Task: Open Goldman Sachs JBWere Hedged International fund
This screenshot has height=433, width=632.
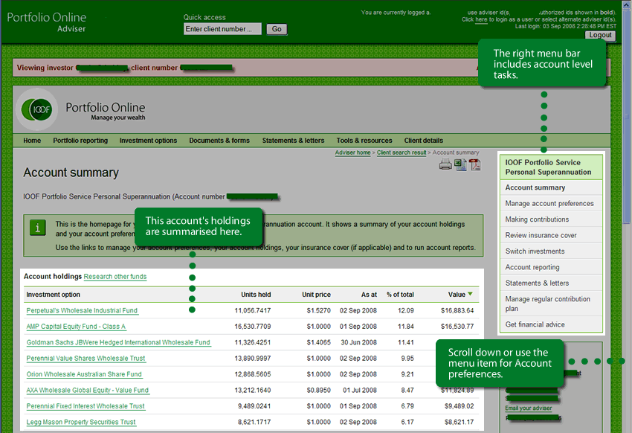Action: pos(118,342)
